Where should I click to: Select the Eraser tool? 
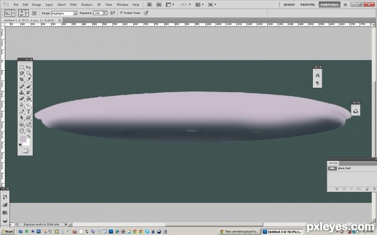tap(21, 98)
